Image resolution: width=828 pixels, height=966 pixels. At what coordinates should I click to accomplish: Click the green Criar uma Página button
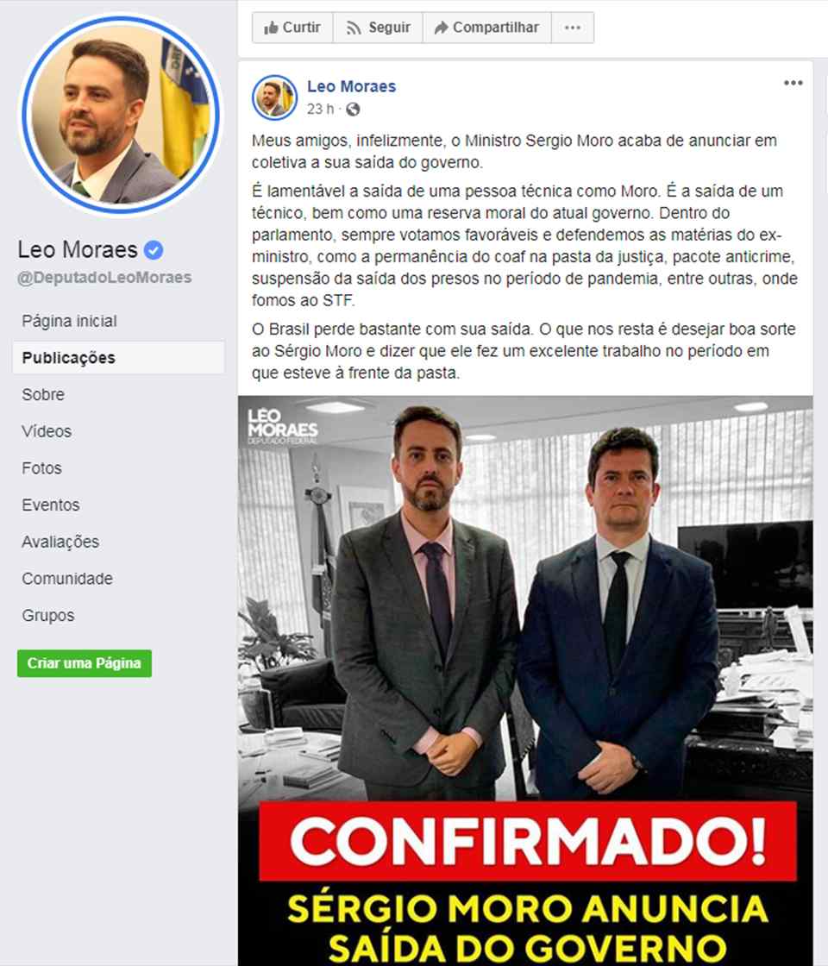pos(85,663)
